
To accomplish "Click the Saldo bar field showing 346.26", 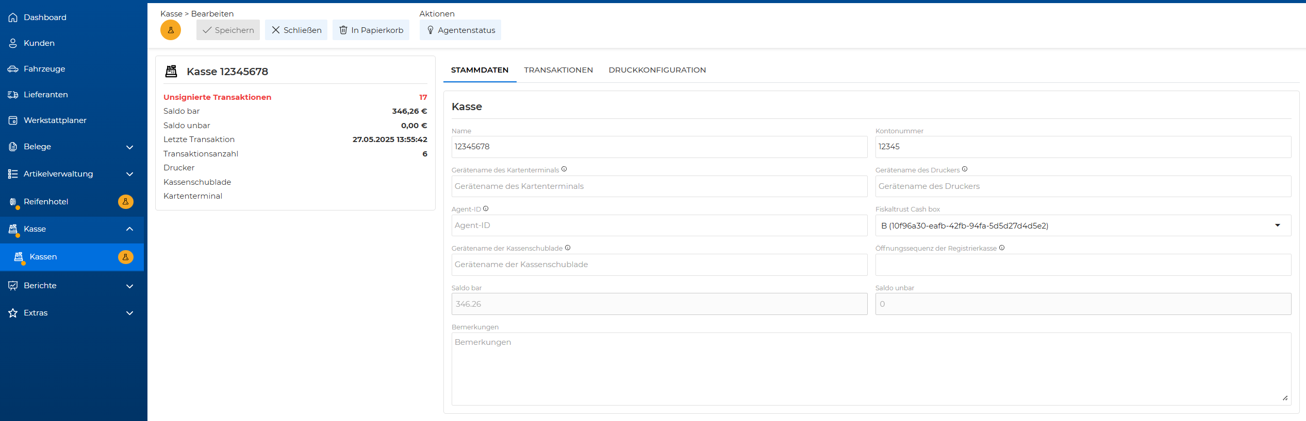I will [659, 304].
